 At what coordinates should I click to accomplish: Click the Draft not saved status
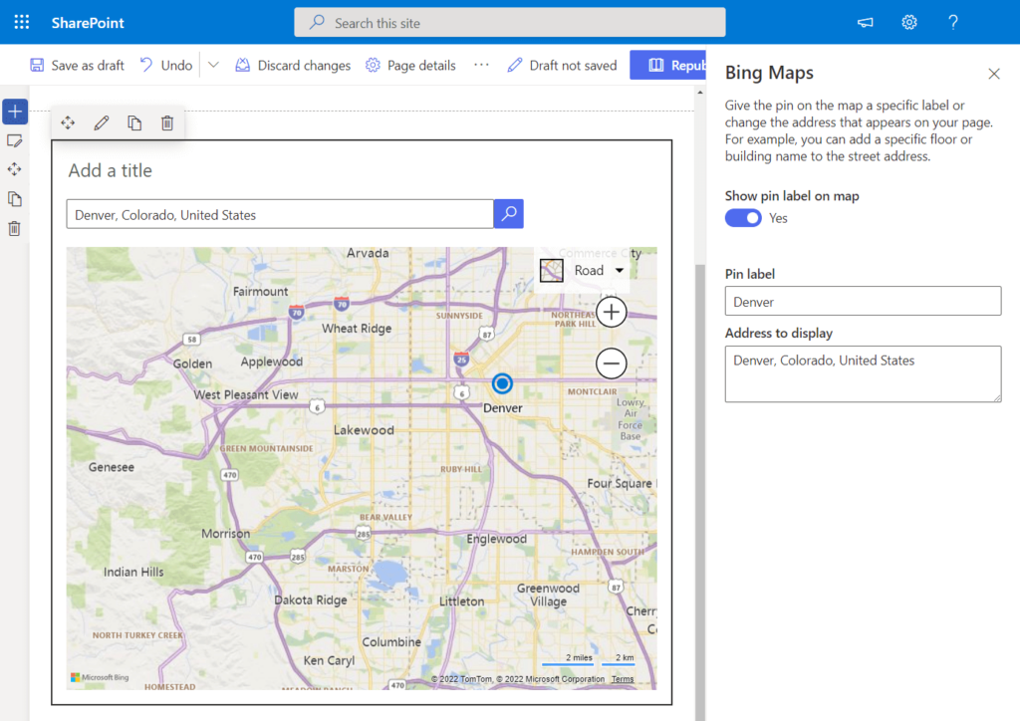(562, 65)
